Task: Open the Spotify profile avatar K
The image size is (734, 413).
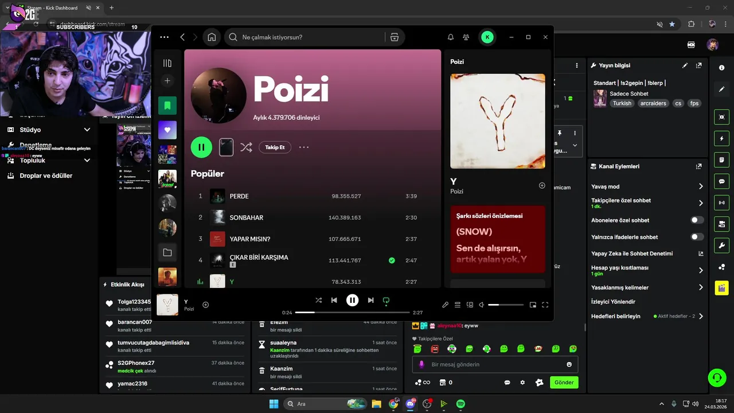Action: click(x=487, y=37)
